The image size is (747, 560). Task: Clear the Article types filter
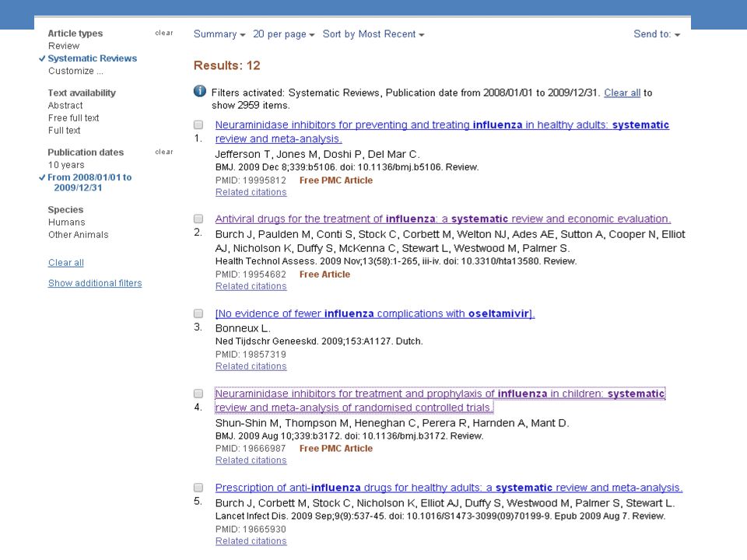(x=164, y=33)
